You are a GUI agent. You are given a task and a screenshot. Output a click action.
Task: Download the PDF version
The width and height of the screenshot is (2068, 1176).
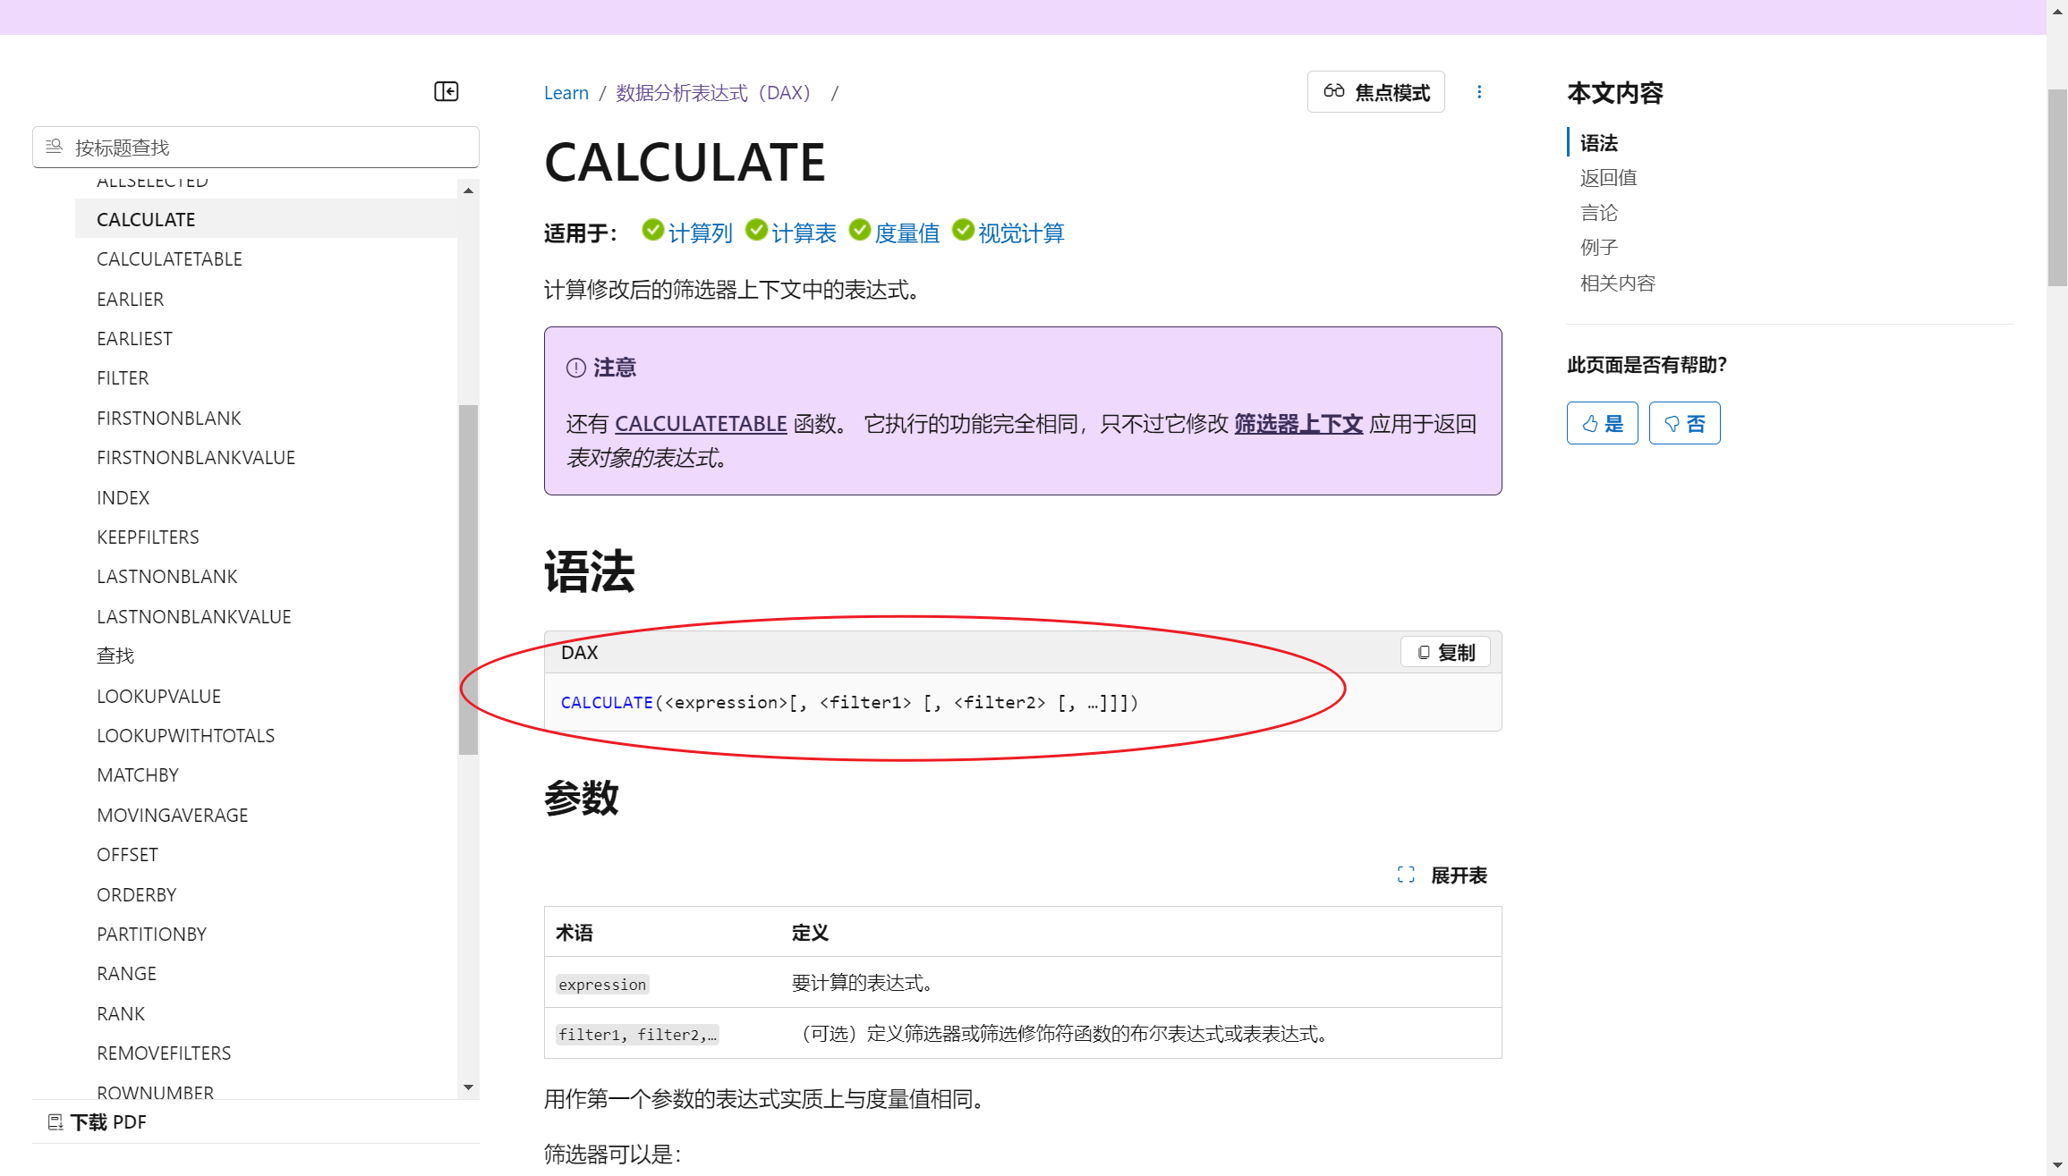[x=97, y=1121]
